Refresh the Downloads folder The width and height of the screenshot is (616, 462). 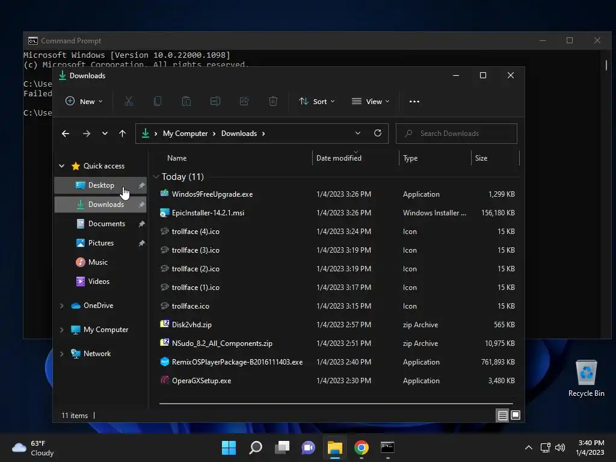tap(378, 133)
